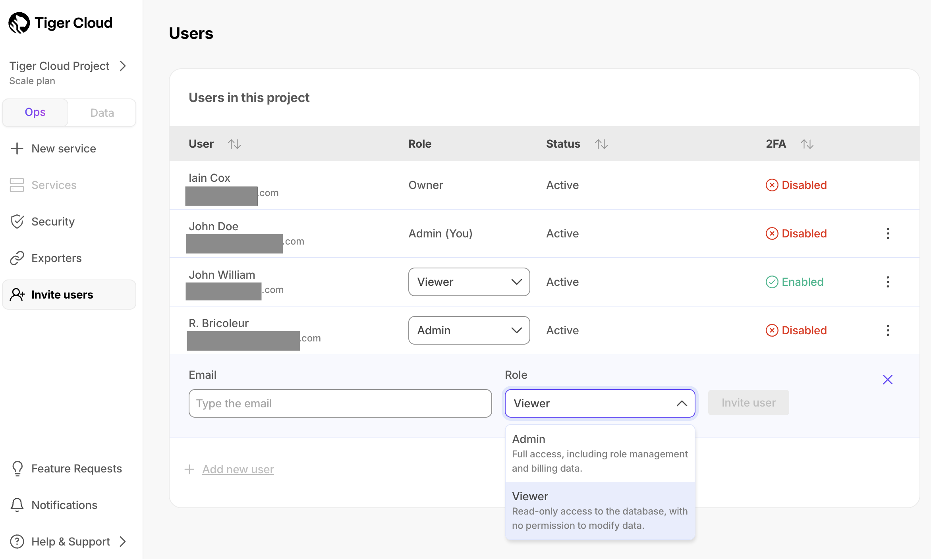The height and width of the screenshot is (559, 931).
Task: Switch to the Ops tab
Action: pos(35,113)
